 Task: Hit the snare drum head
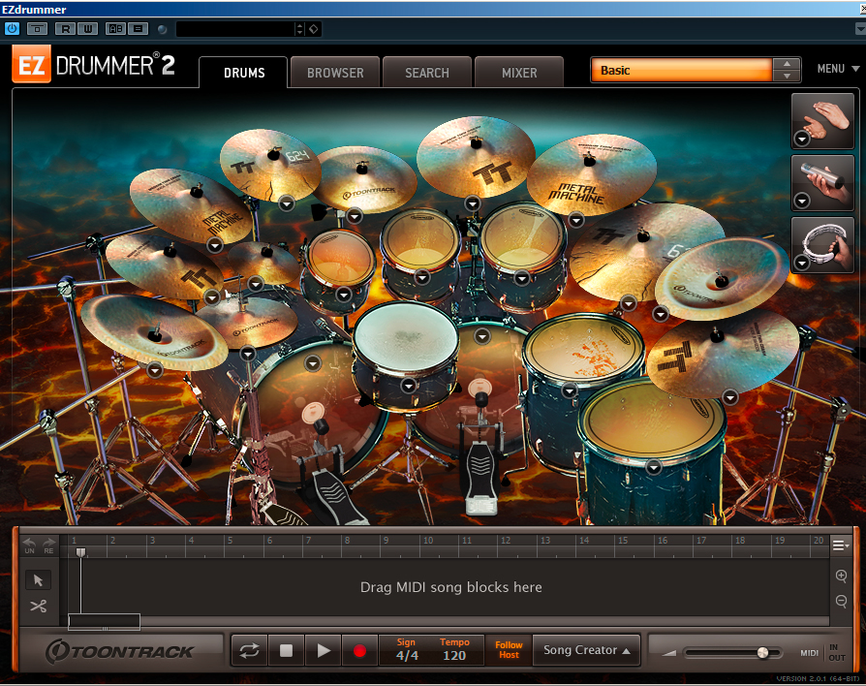[x=406, y=334]
